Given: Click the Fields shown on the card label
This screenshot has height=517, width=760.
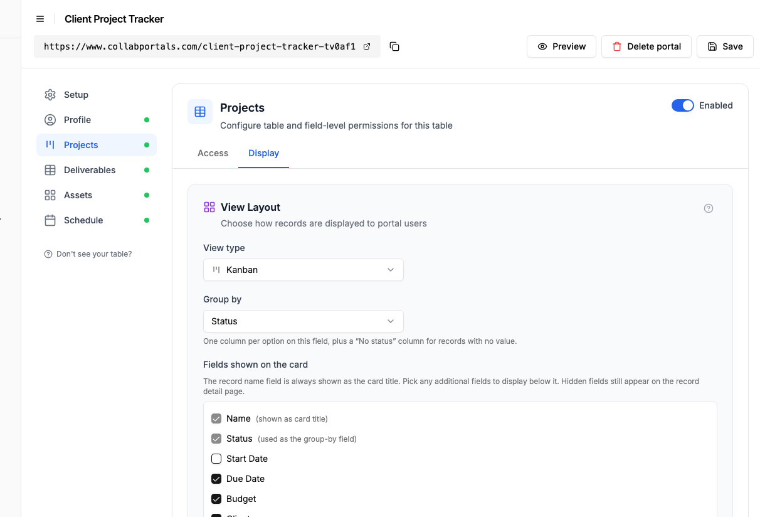Looking at the screenshot, I should 255,365.
